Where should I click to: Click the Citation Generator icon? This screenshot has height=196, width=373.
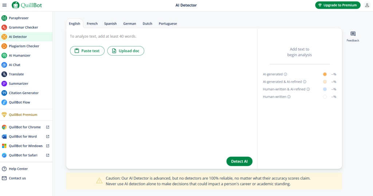click(4, 93)
